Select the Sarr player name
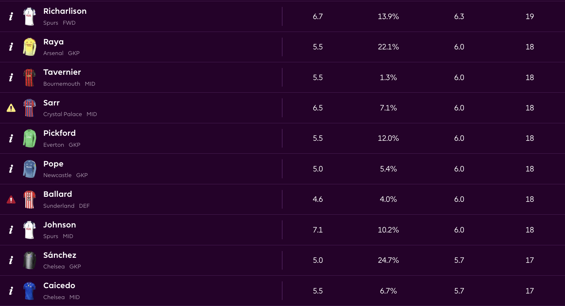The width and height of the screenshot is (565, 306). tap(51, 103)
